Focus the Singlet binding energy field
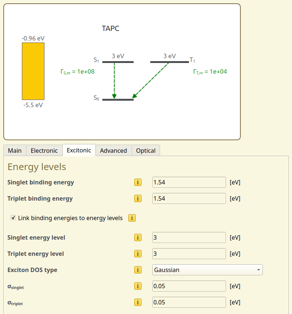This screenshot has width=292, height=314. point(189,183)
